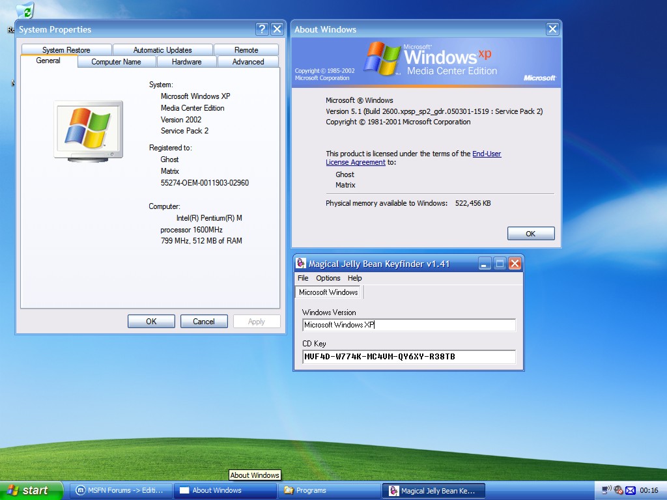Click the Keyfinder title bar app icon
The height and width of the screenshot is (500, 667).
pyautogui.click(x=301, y=264)
